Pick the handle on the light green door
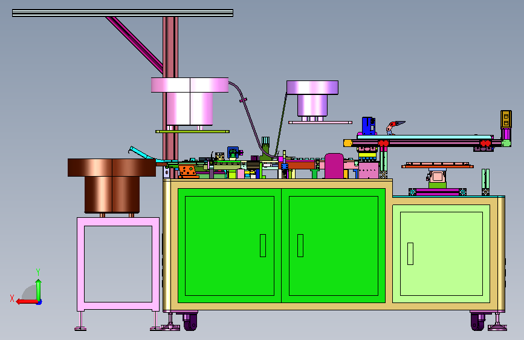524x340 pixels. pyautogui.click(x=410, y=253)
